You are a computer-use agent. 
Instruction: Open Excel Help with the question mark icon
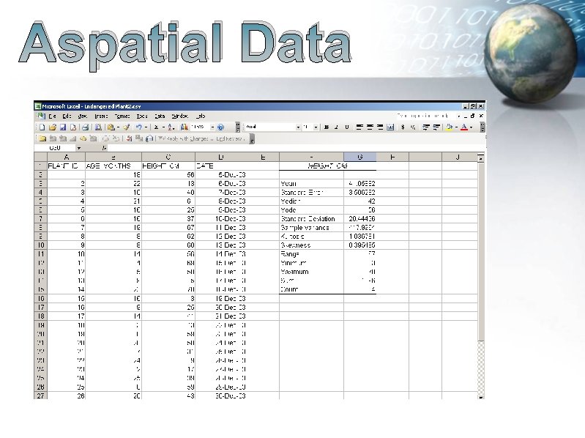(220, 127)
